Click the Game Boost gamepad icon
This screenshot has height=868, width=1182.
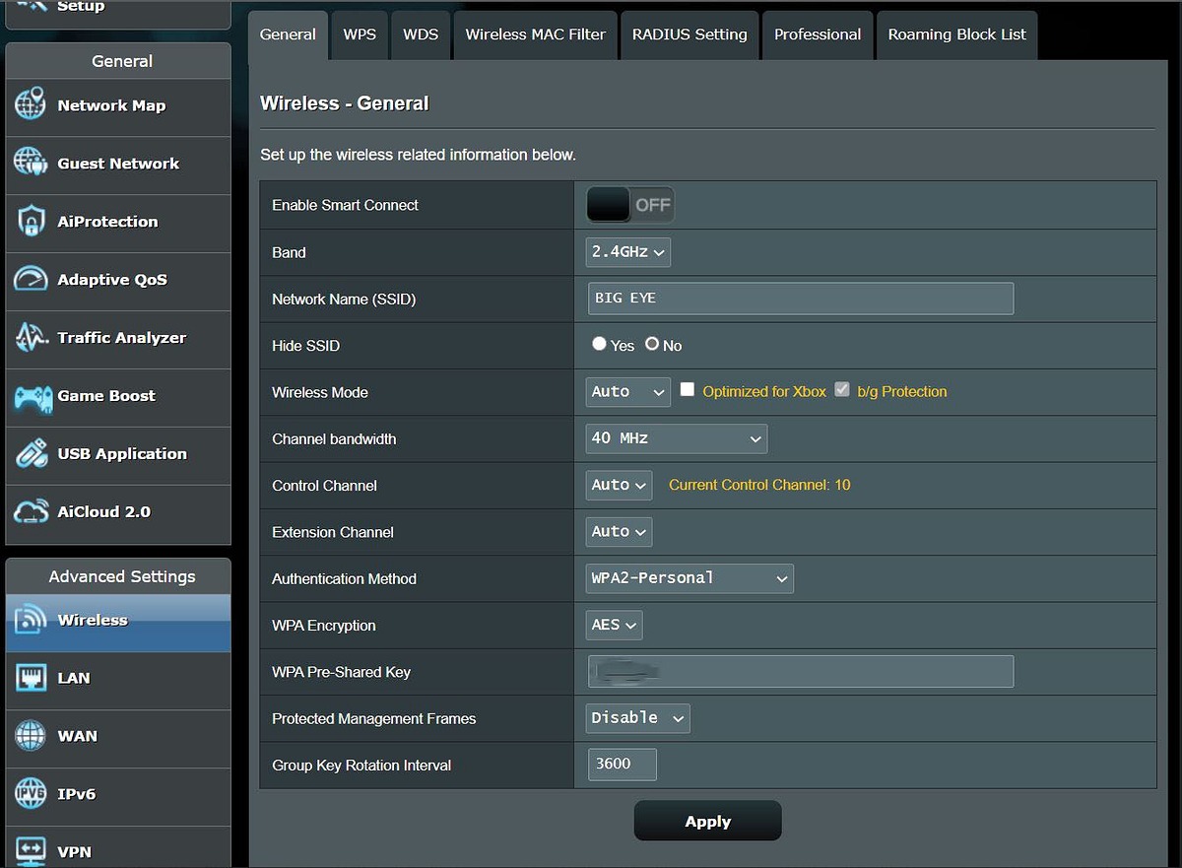coord(31,396)
